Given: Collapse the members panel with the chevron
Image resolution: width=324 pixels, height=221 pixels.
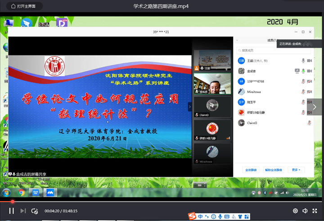Looking at the screenshot, I should (189, 107).
